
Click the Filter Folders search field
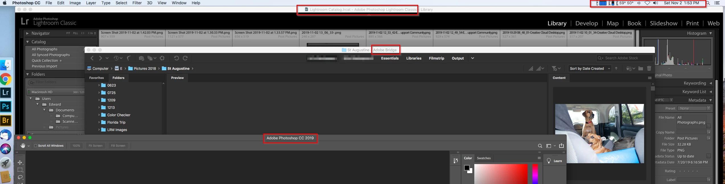pyautogui.click(x=56, y=82)
